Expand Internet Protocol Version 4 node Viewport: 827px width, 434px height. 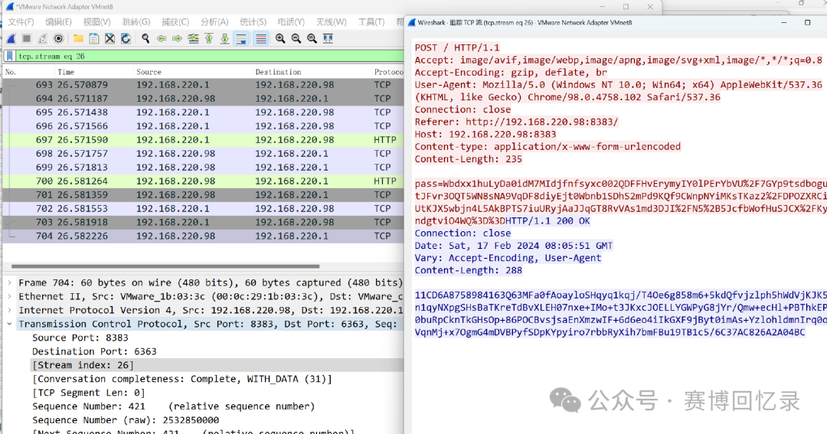point(9,310)
